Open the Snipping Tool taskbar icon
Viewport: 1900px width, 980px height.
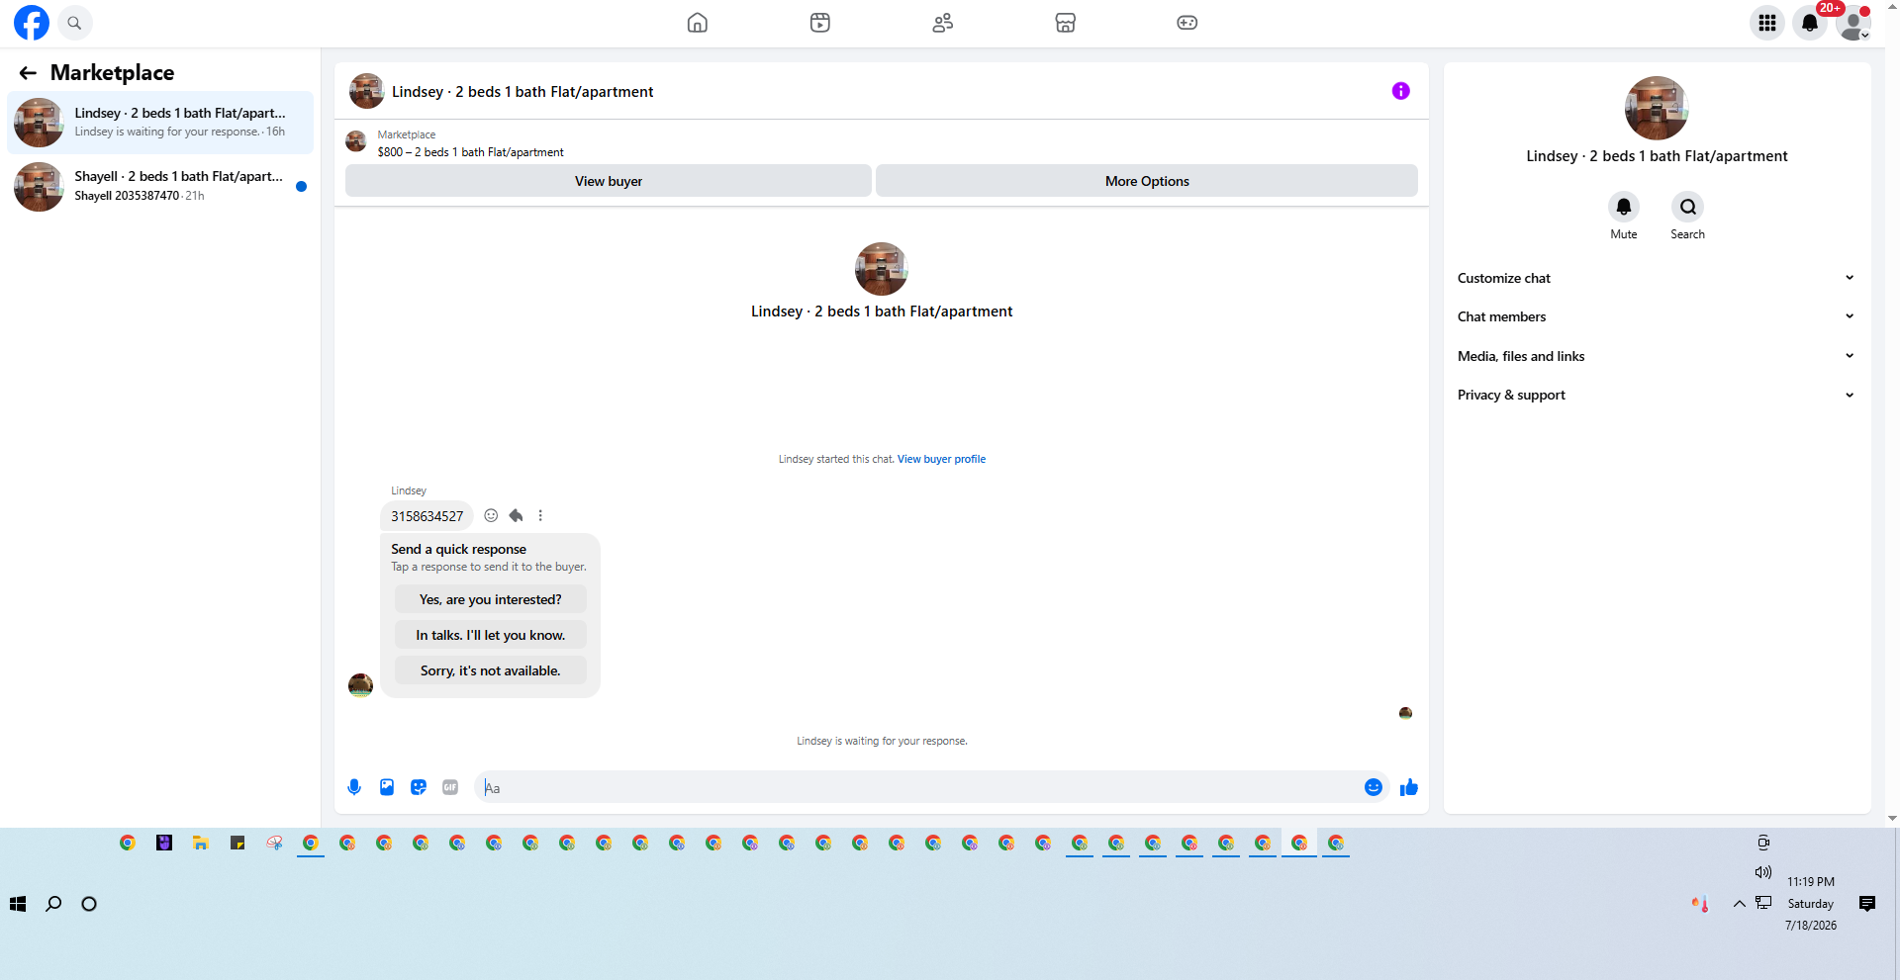coord(274,843)
